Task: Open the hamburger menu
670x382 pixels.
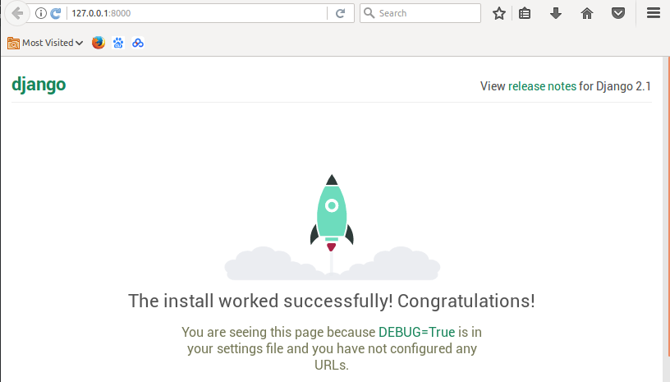Action: (654, 13)
